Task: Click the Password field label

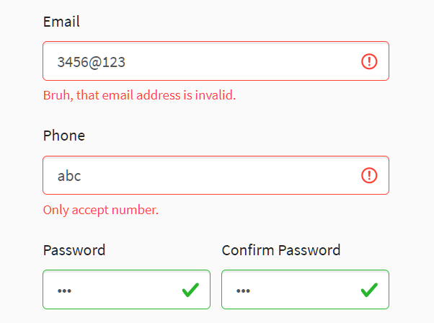Action: click(x=74, y=250)
